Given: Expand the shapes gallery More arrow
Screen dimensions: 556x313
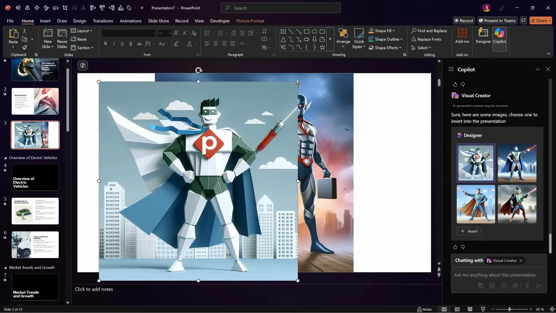Looking at the screenshot, I should coord(330,39).
